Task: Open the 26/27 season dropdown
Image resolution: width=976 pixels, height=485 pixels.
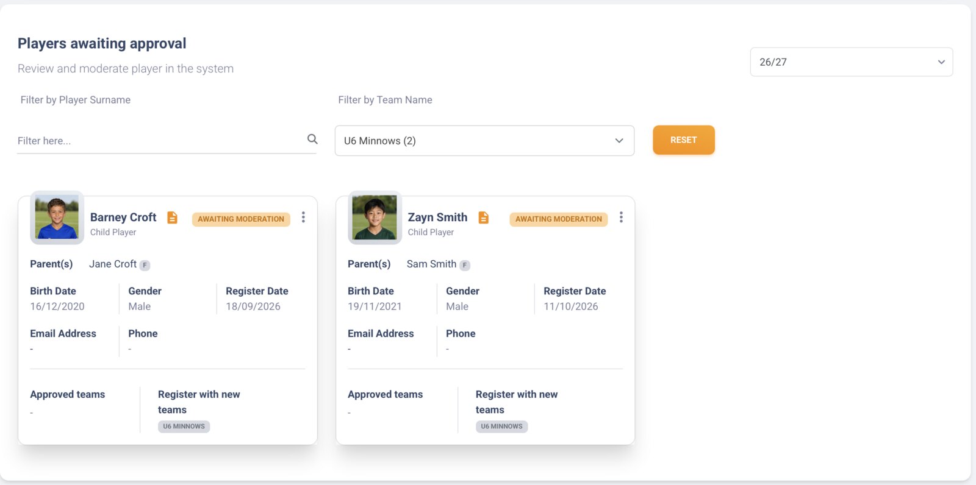Action: tap(851, 62)
